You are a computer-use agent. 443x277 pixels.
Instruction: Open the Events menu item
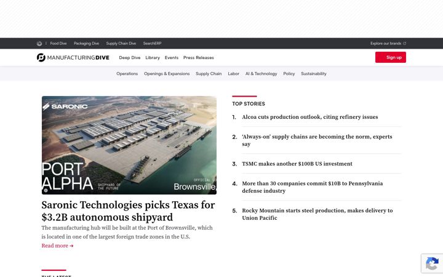pyautogui.click(x=172, y=58)
